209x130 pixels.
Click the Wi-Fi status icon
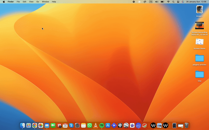tap(168, 2)
